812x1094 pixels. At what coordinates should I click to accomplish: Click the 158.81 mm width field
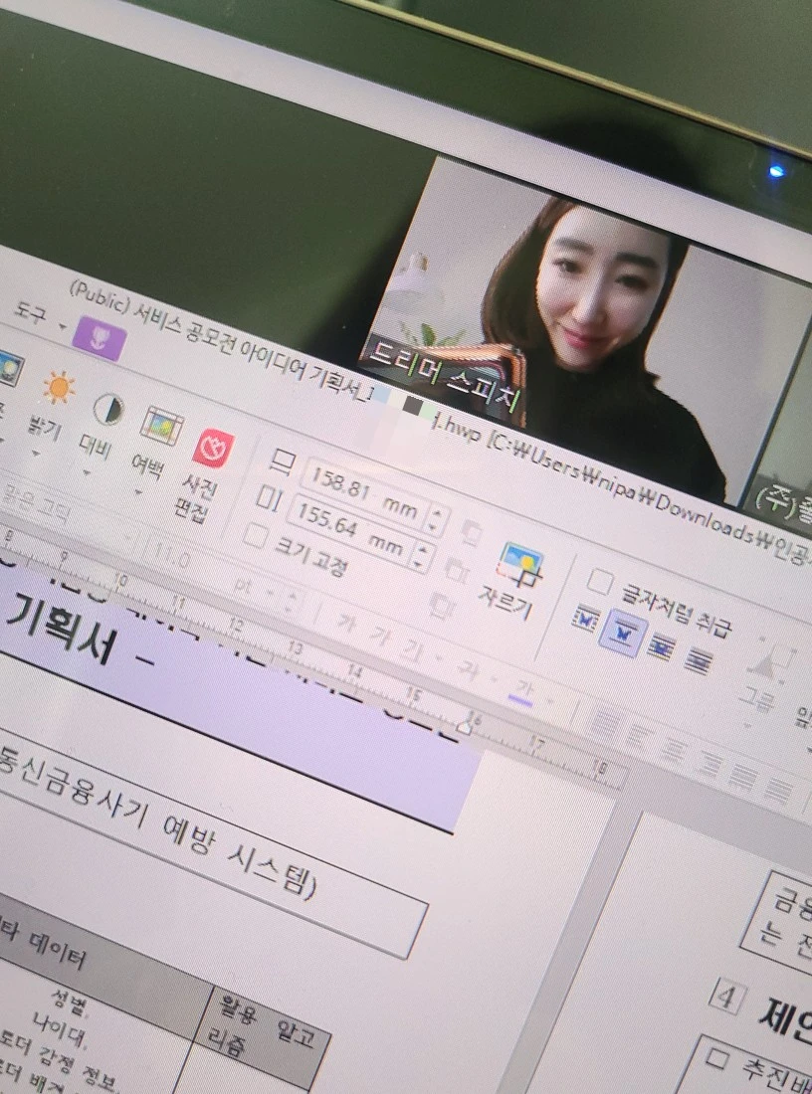(x=363, y=494)
